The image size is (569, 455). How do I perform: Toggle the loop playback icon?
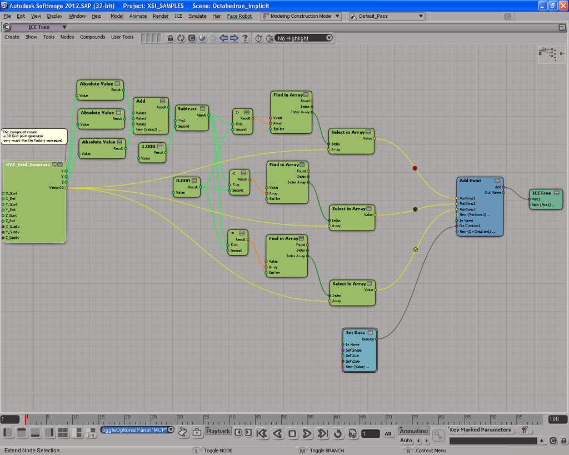[337, 433]
